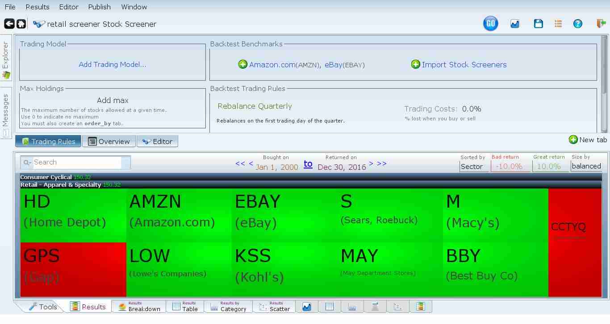Jump to last period with >> arrows

[382, 164]
